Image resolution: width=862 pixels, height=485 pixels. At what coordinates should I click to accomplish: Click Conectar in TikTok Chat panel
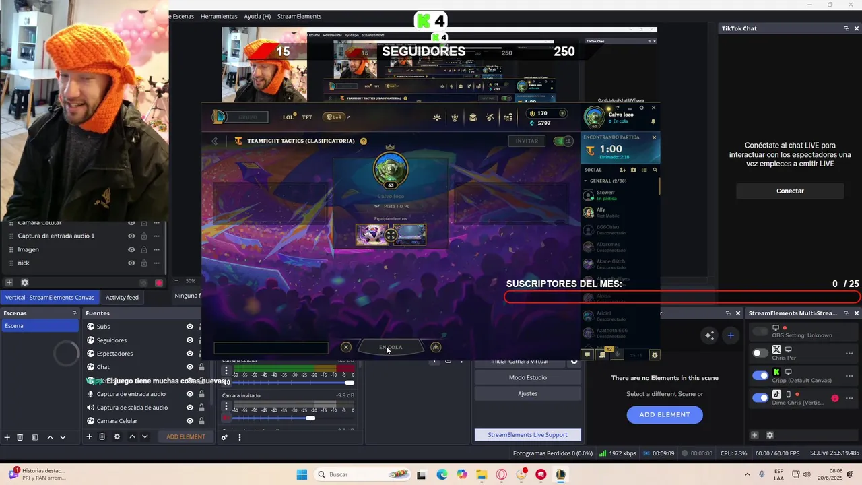[790, 191]
